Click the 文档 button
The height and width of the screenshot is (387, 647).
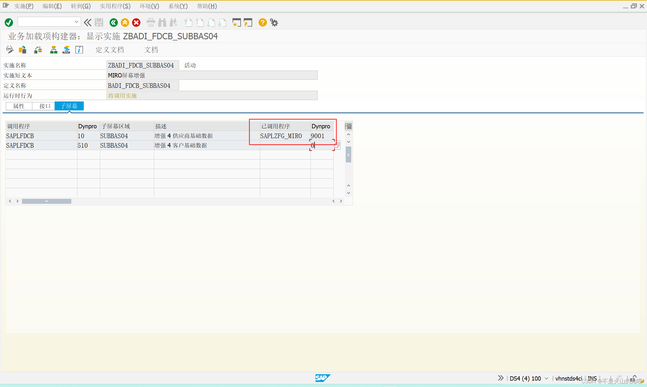[x=151, y=50]
